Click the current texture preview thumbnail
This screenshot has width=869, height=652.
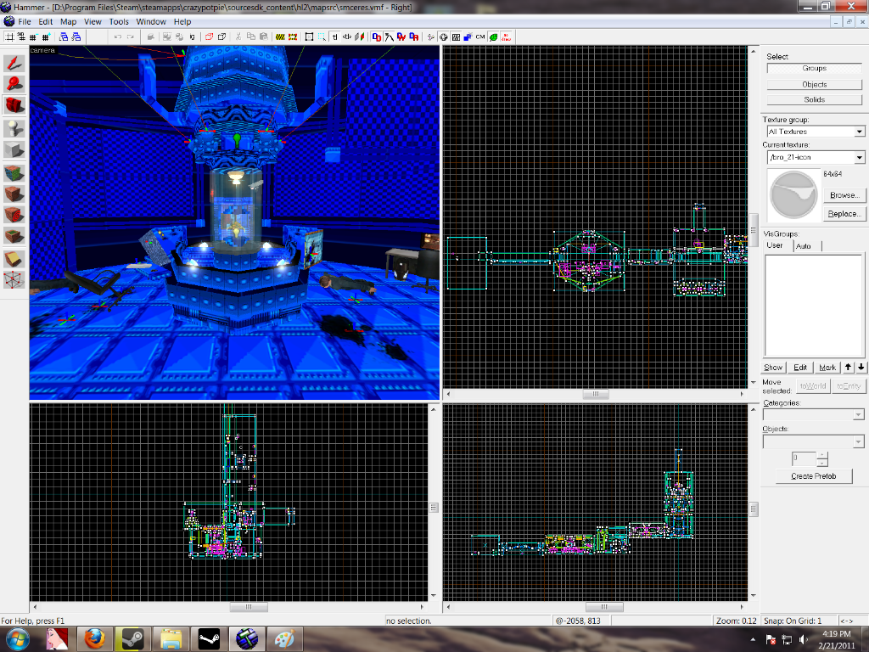point(793,195)
